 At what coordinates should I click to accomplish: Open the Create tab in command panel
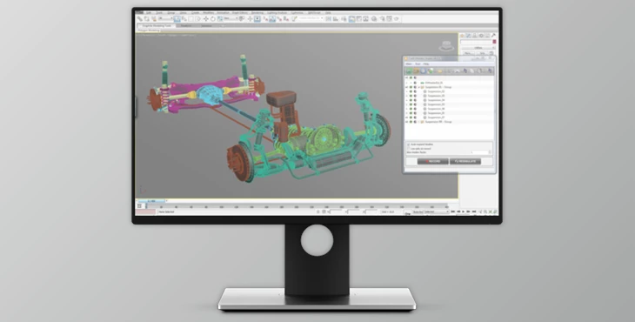[462, 36]
